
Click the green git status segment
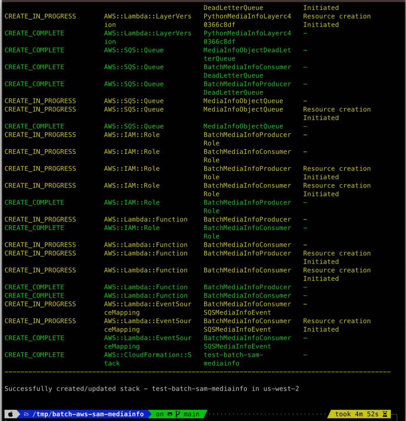(179, 414)
